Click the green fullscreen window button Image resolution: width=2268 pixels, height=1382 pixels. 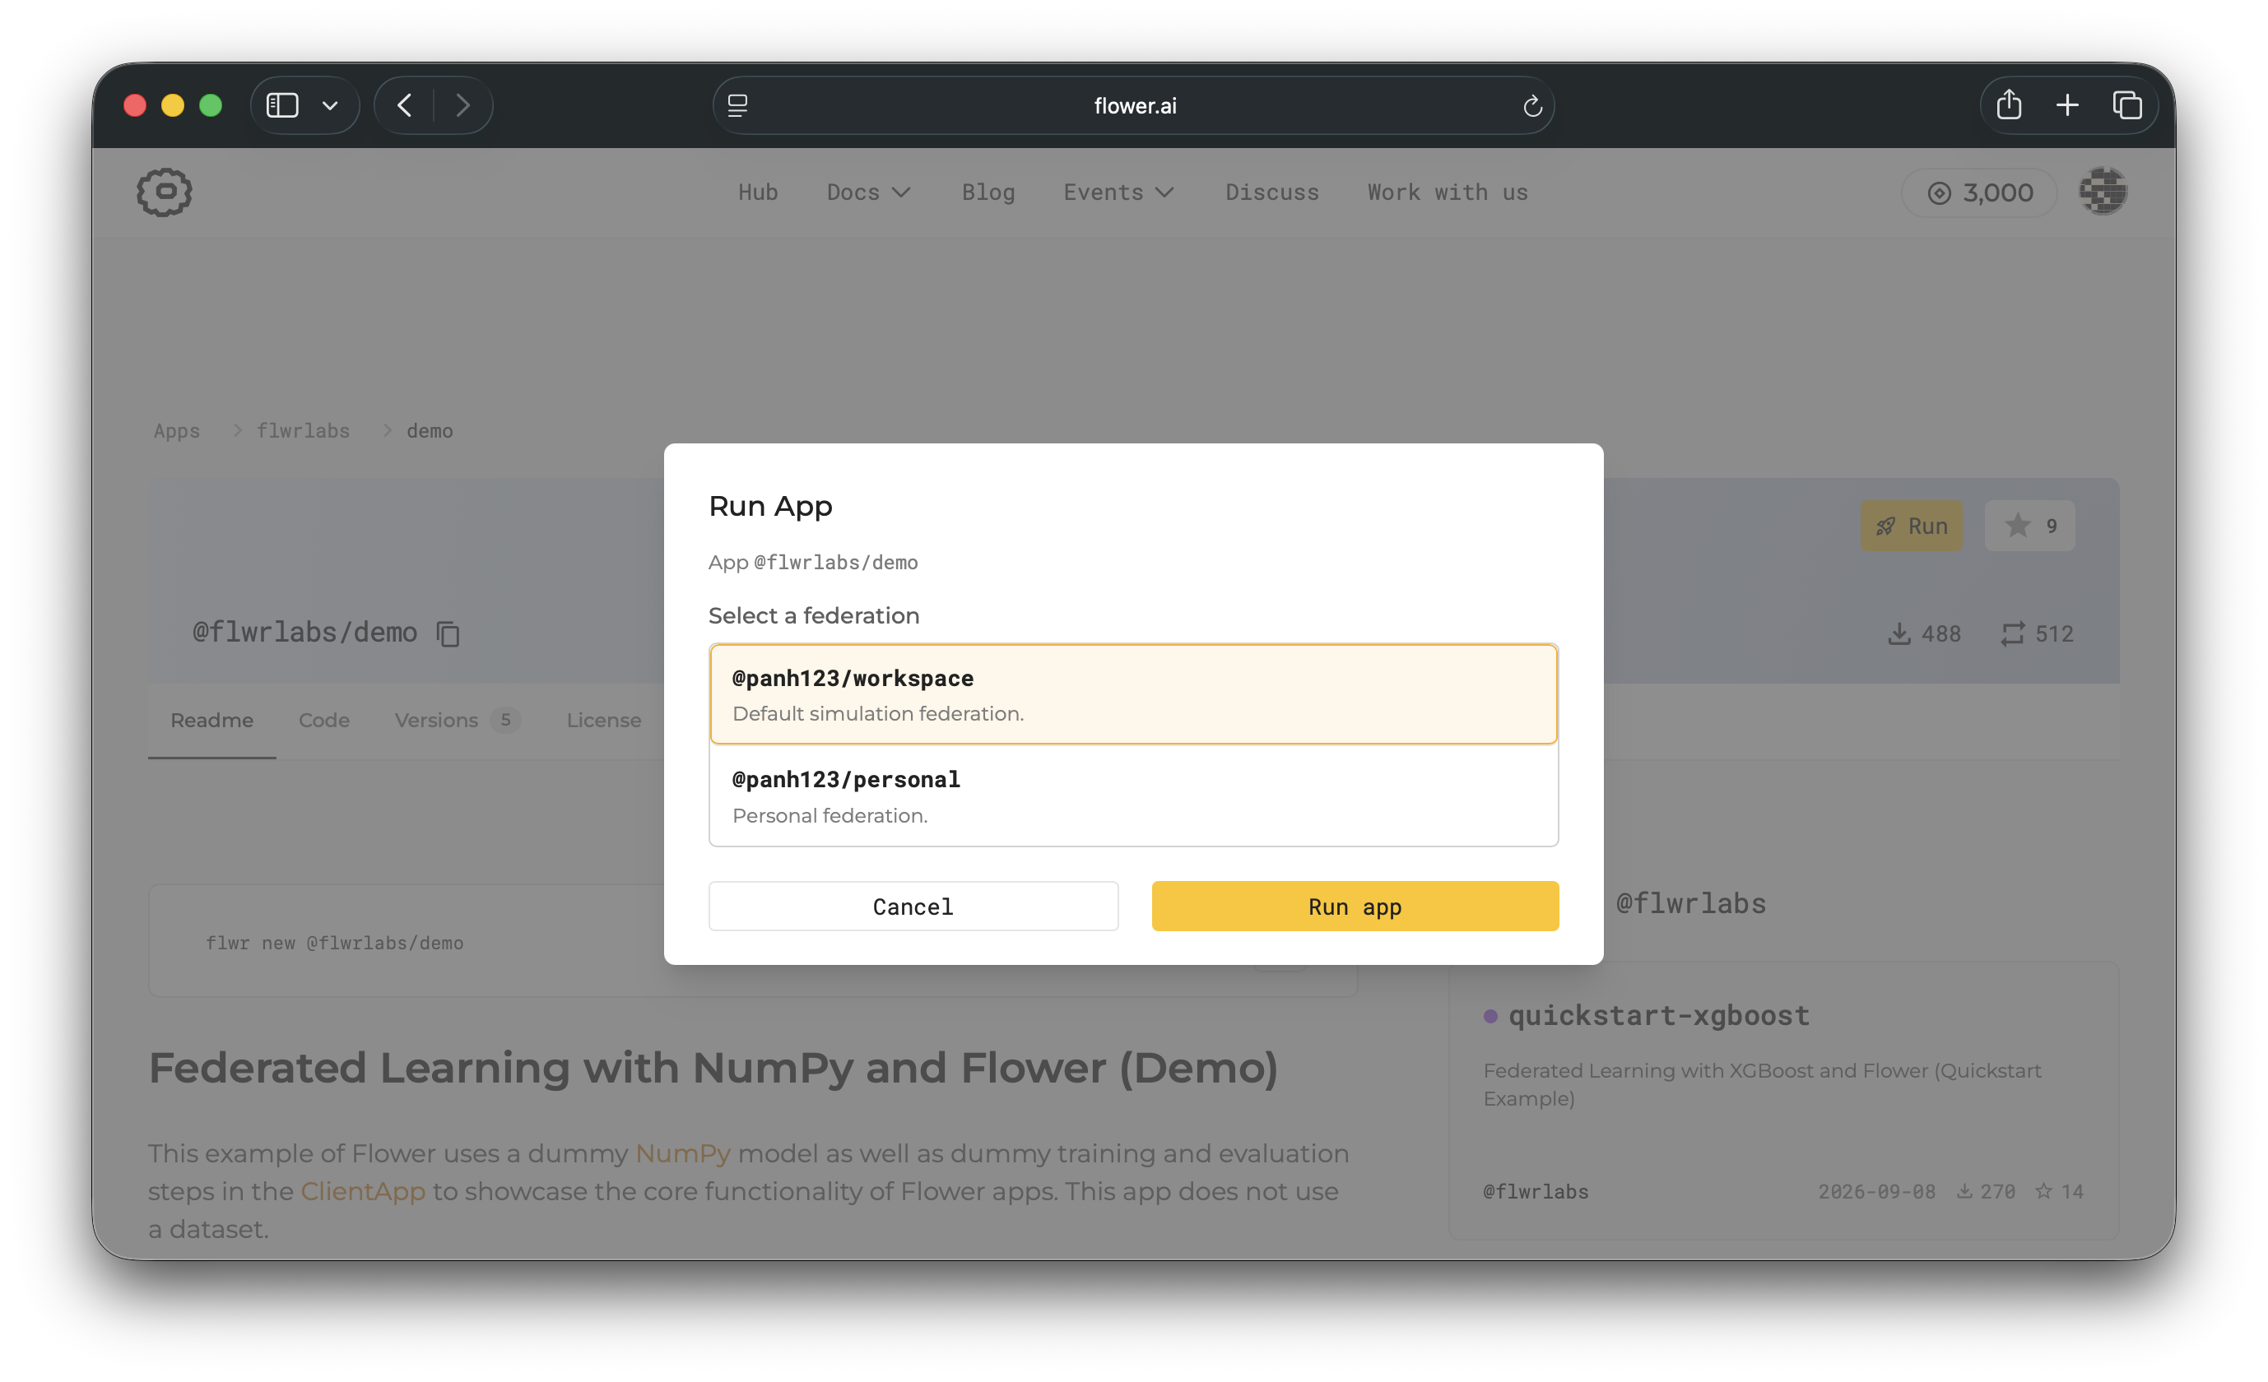(x=211, y=106)
